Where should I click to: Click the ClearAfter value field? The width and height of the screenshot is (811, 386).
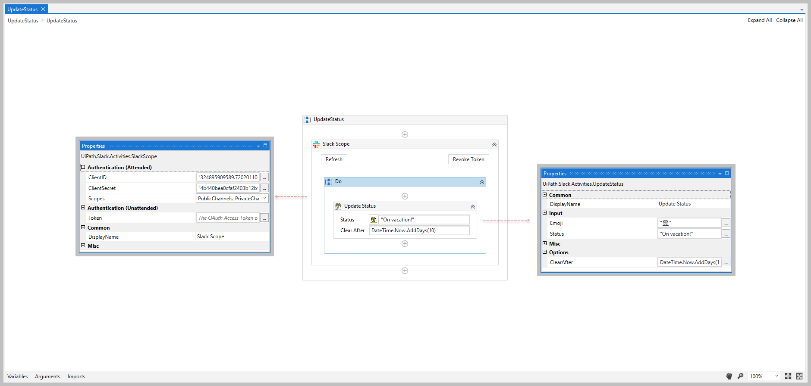(689, 262)
